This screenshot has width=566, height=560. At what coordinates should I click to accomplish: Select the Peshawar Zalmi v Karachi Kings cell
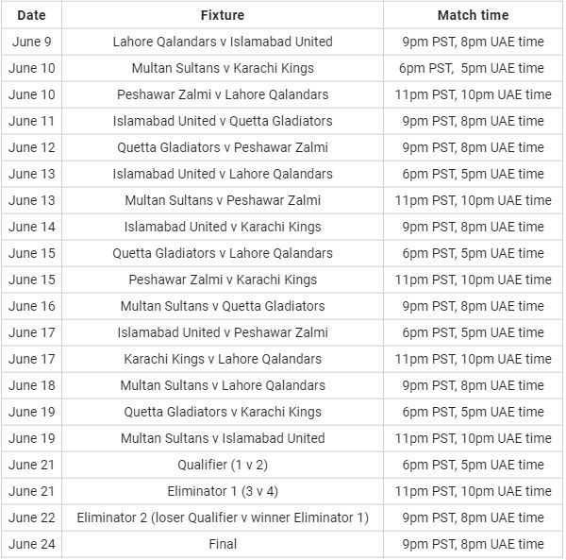(x=223, y=280)
